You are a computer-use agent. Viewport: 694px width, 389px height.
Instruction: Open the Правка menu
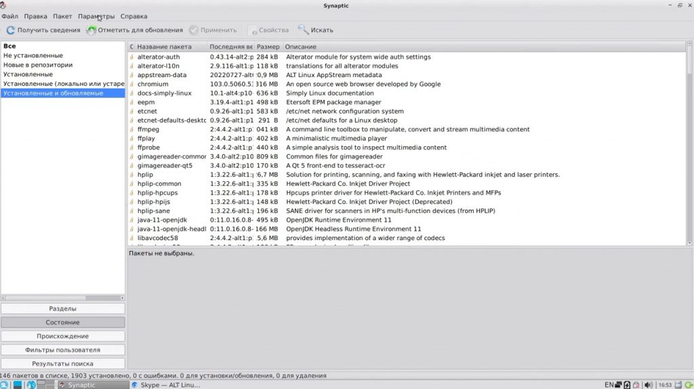35,16
